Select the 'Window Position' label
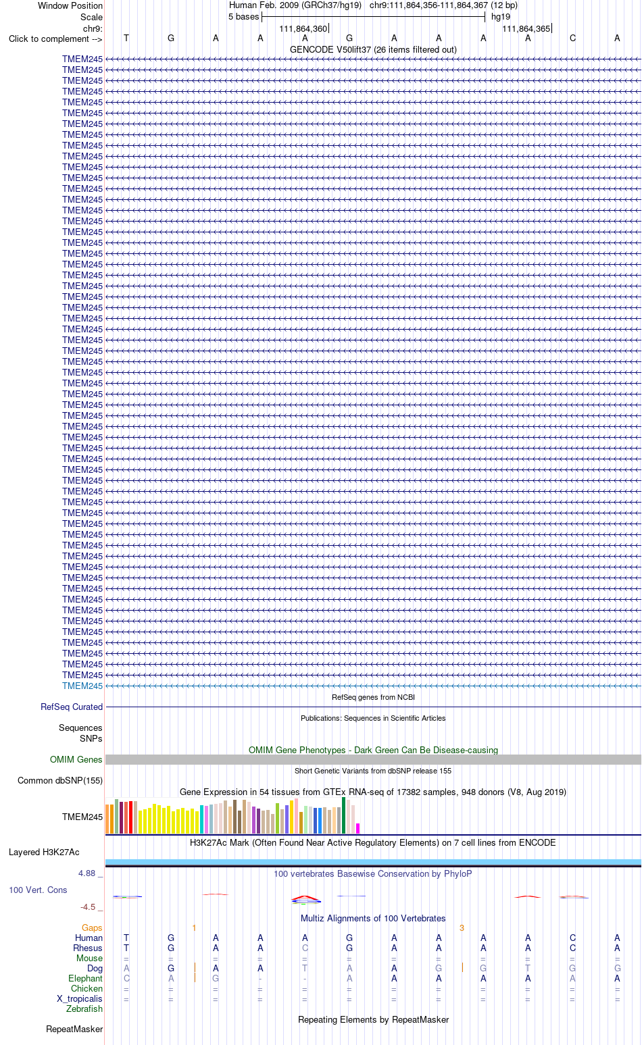 (x=70, y=5)
